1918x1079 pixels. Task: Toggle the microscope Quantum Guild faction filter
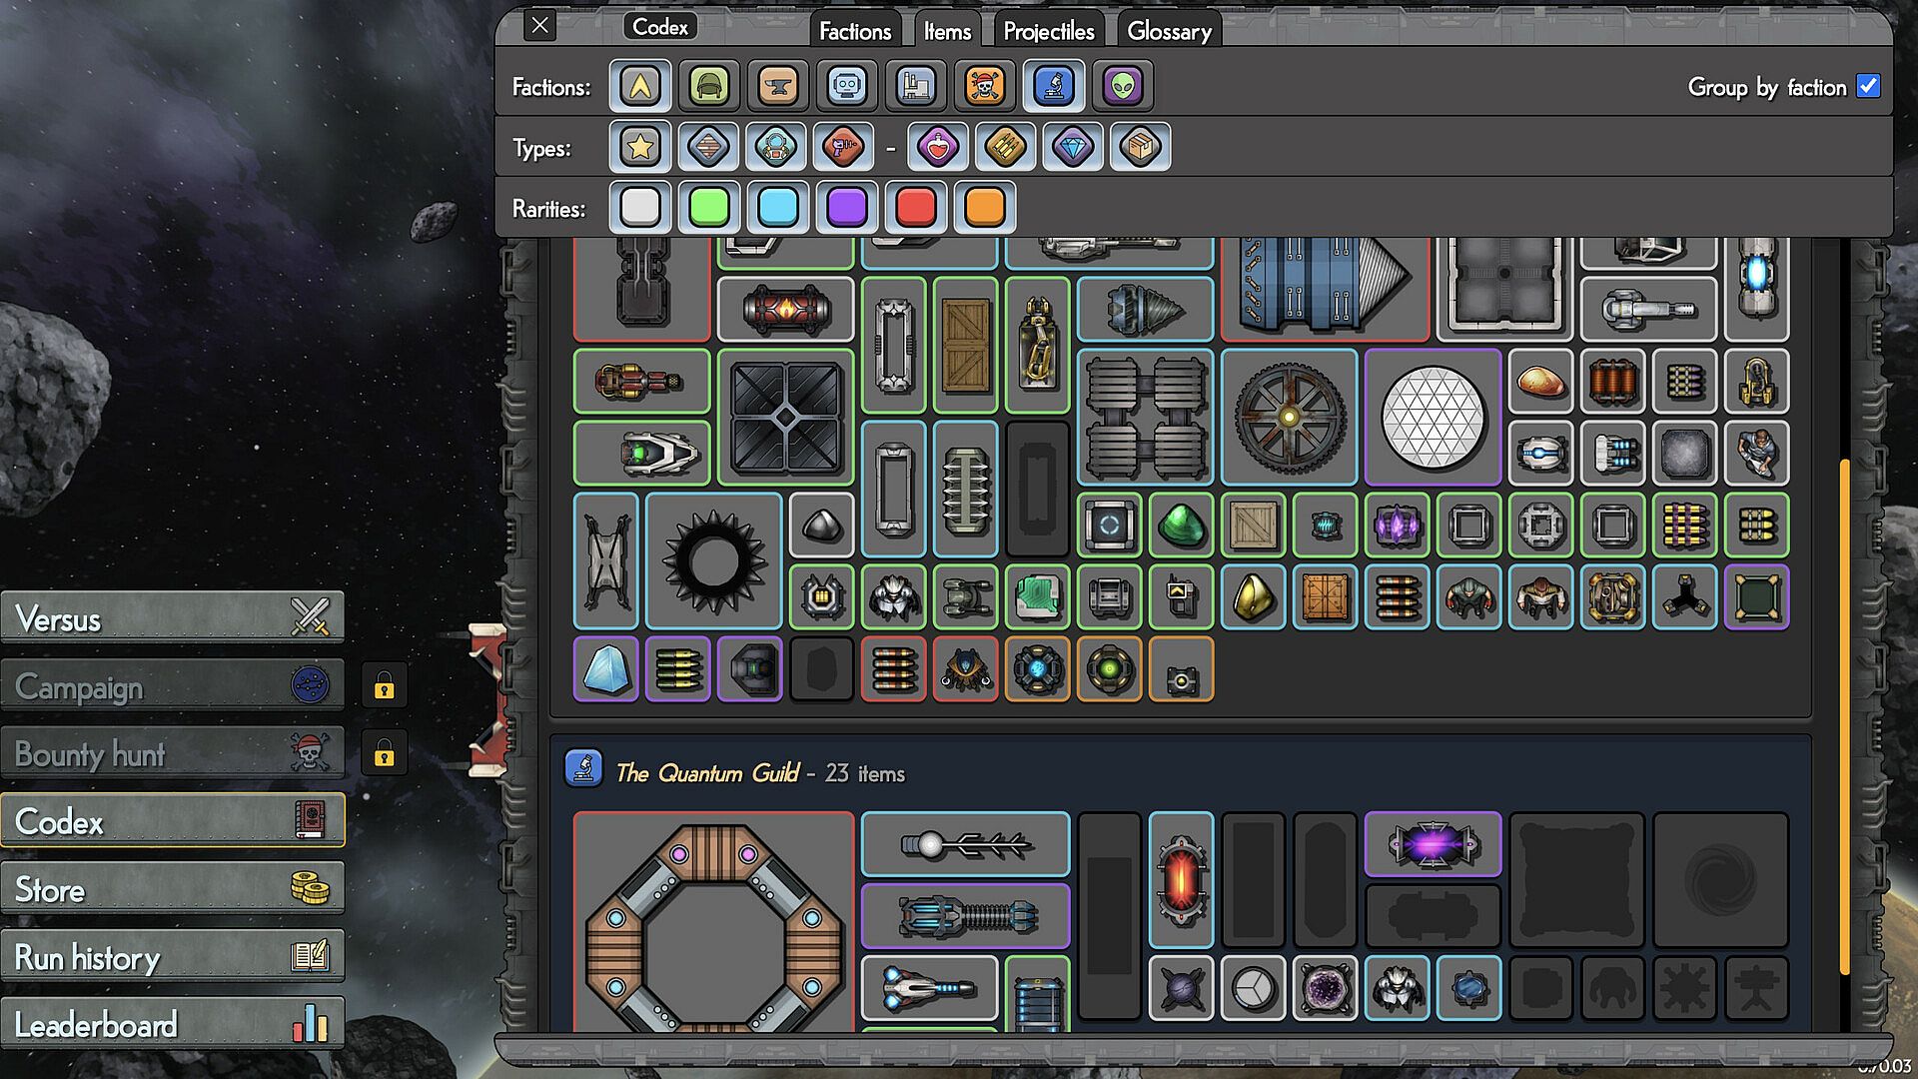click(1053, 87)
